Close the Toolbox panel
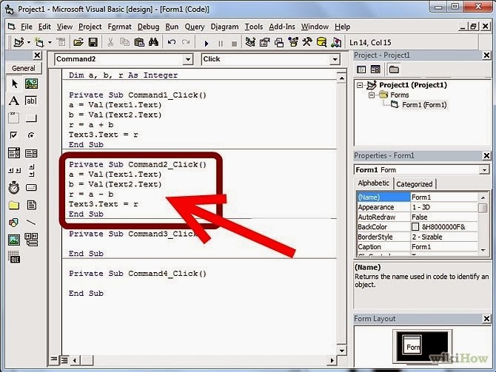The width and height of the screenshot is (496, 372). [37, 55]
